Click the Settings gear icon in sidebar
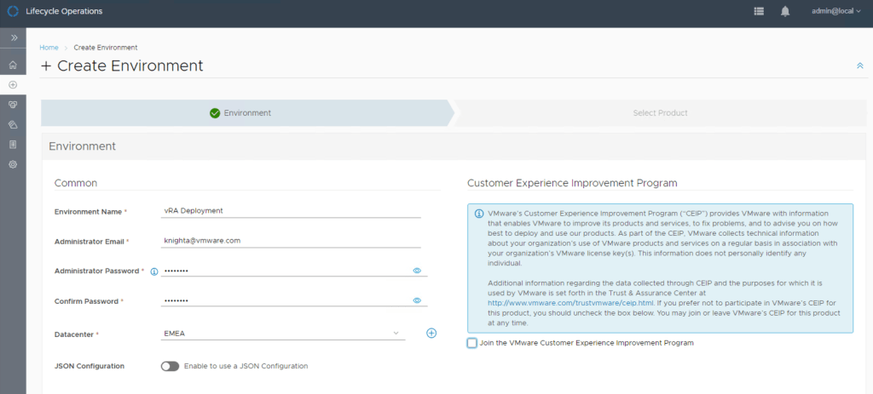This screenshot has height=394, width=873. click(x=13, y=164)
